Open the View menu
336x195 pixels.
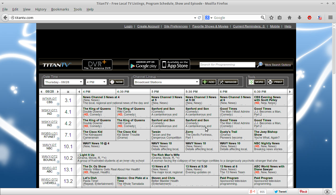27,9
